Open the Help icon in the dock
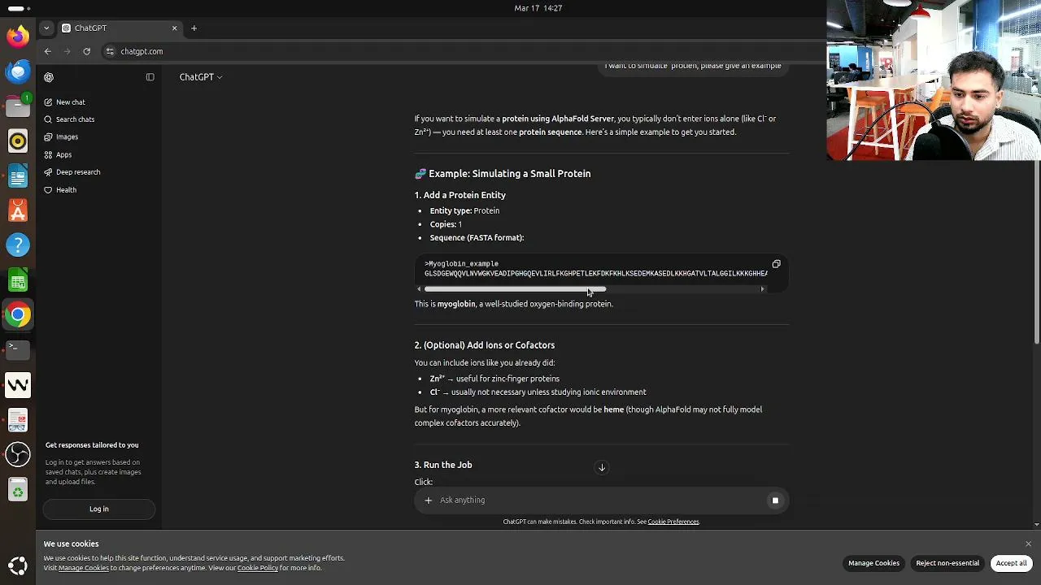 tap(18, 245)
